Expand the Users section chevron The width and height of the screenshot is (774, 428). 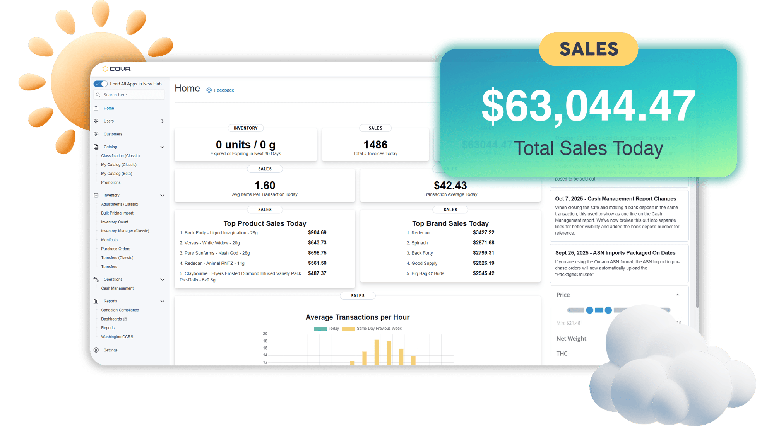[162, 121]
